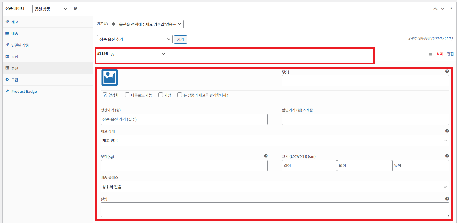Click the SKU help tooltip icon

(x=447, y=71)
